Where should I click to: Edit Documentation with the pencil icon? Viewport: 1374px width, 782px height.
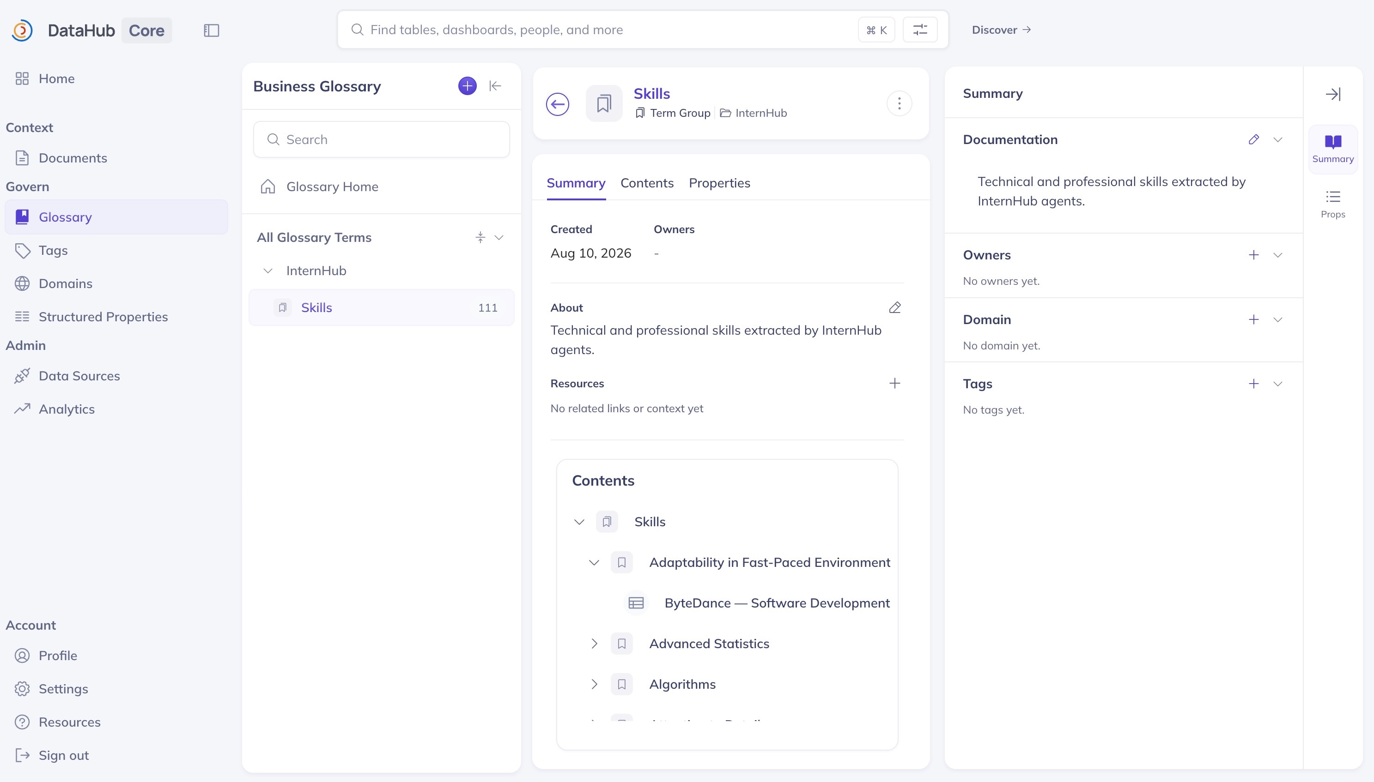[1253, 139]
